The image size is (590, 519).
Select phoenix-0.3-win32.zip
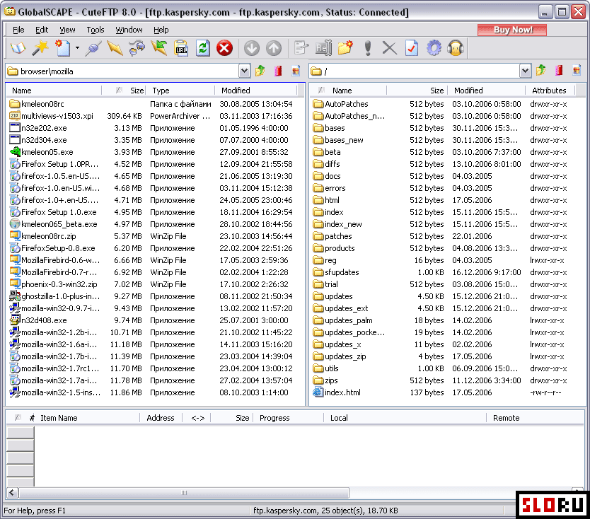coord(54,284)
